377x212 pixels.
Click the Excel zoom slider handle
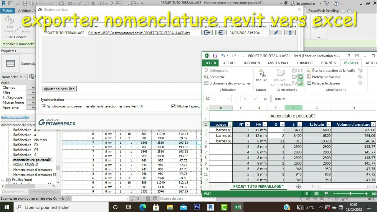click(350, 194)
